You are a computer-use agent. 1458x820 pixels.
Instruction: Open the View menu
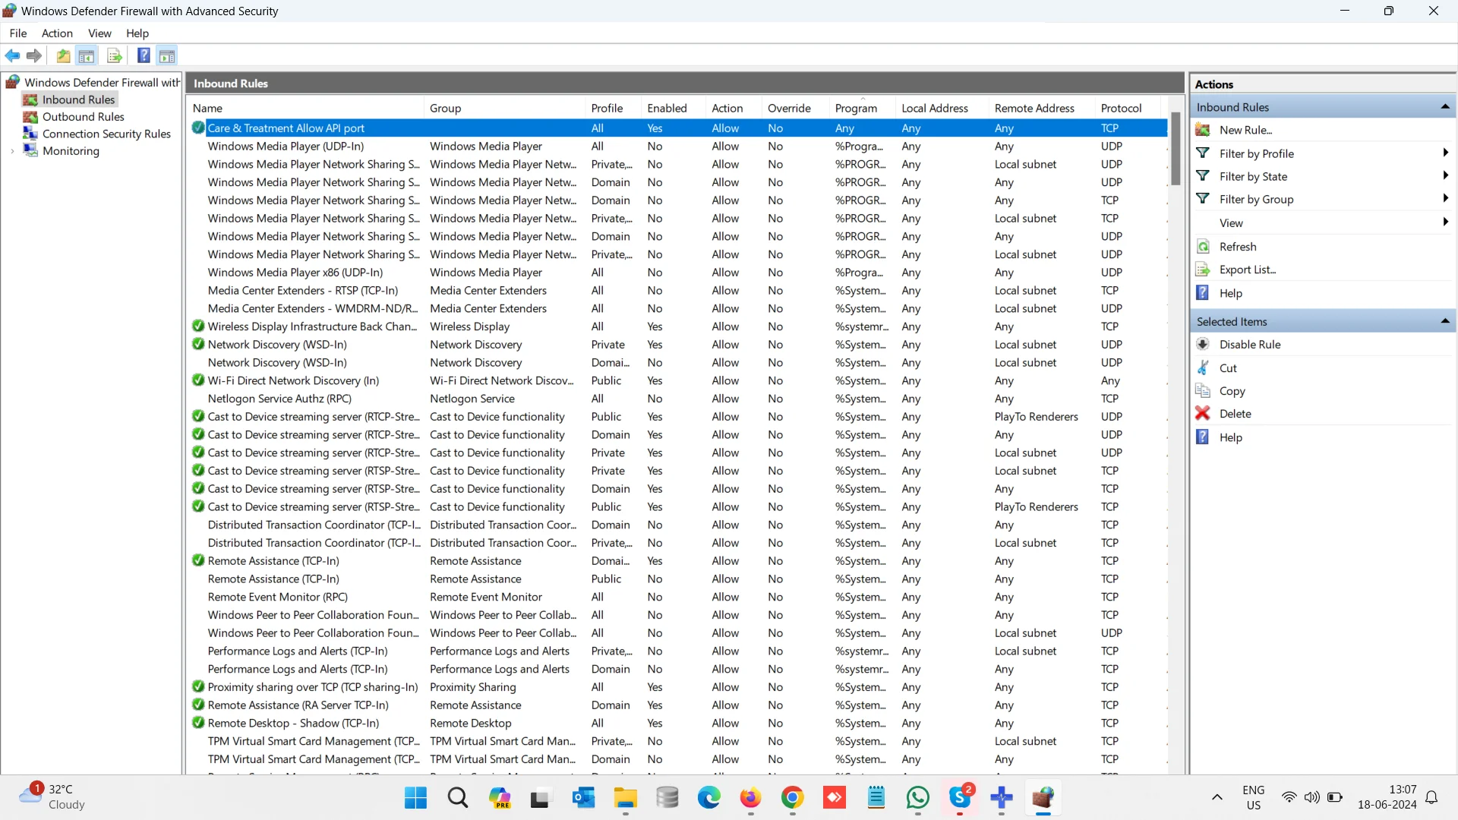point(99,33)
